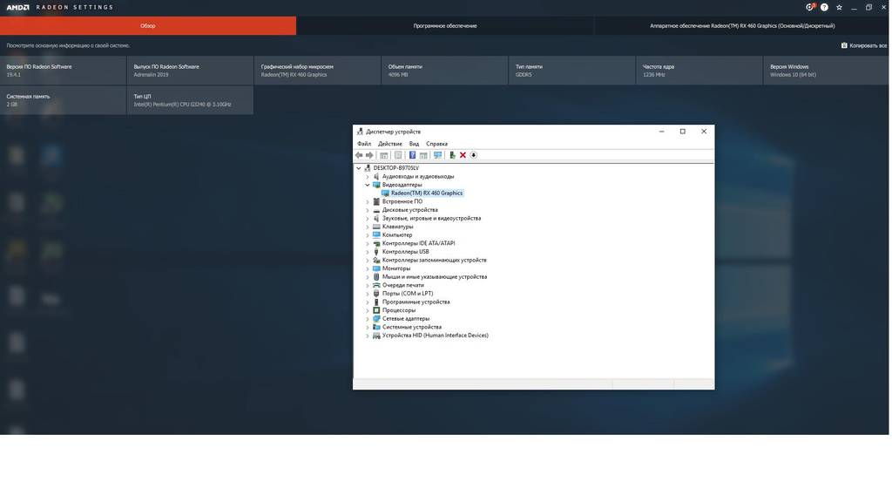
Task: Click the Графический набор микросхем tile
Action: 317,71
